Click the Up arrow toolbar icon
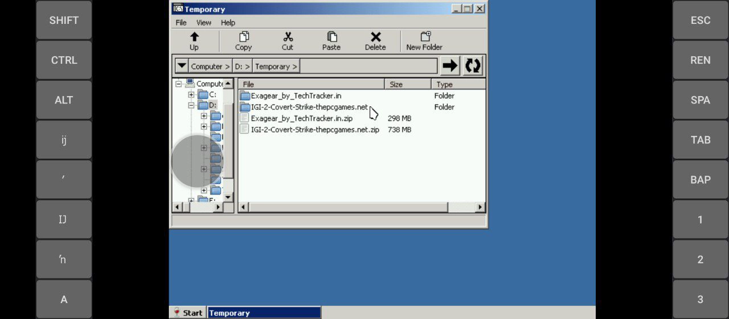This screenshot has height=319, width=729. (194, 38)
